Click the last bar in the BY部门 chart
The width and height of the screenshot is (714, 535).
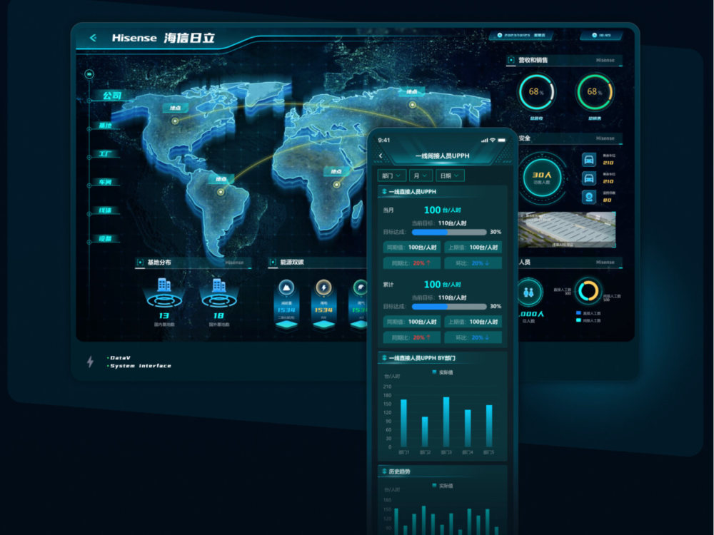489,426
